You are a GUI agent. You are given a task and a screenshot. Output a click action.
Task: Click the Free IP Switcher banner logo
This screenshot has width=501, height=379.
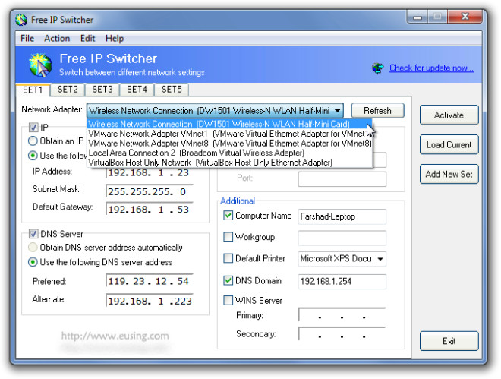40,65
